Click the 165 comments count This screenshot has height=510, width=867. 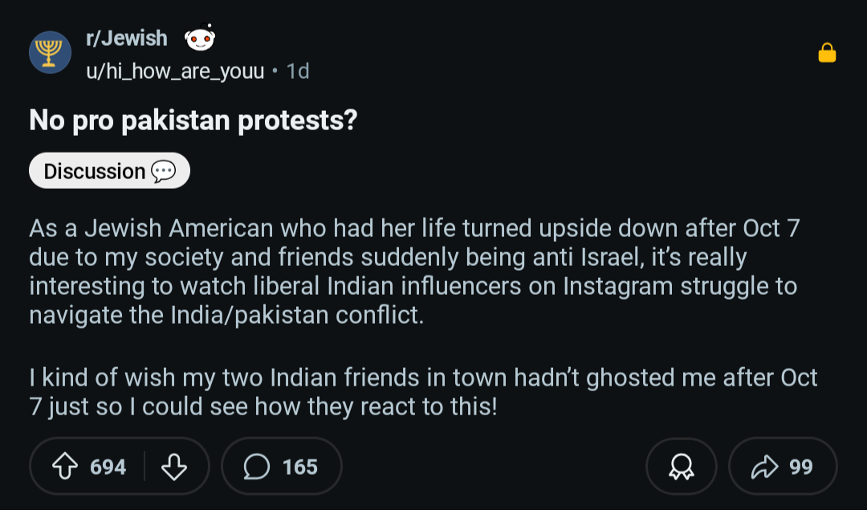(300, 467)
